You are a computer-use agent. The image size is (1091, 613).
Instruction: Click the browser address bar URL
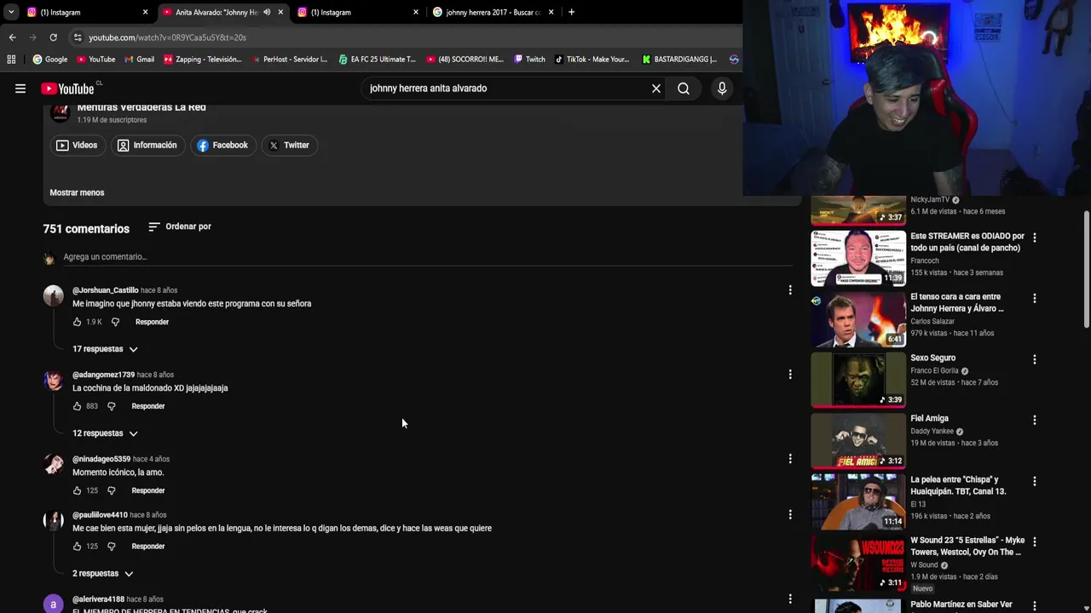167,37
